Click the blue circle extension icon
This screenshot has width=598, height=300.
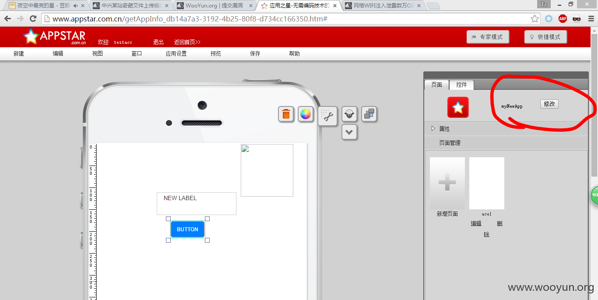549,18
